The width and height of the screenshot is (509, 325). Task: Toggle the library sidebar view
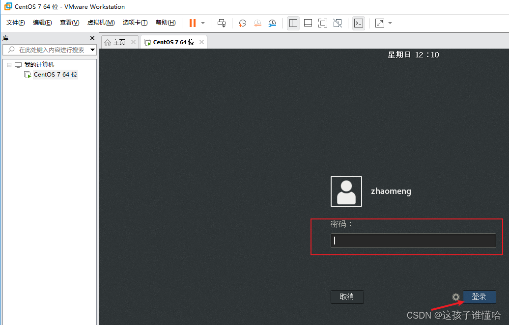click(293, 23)
